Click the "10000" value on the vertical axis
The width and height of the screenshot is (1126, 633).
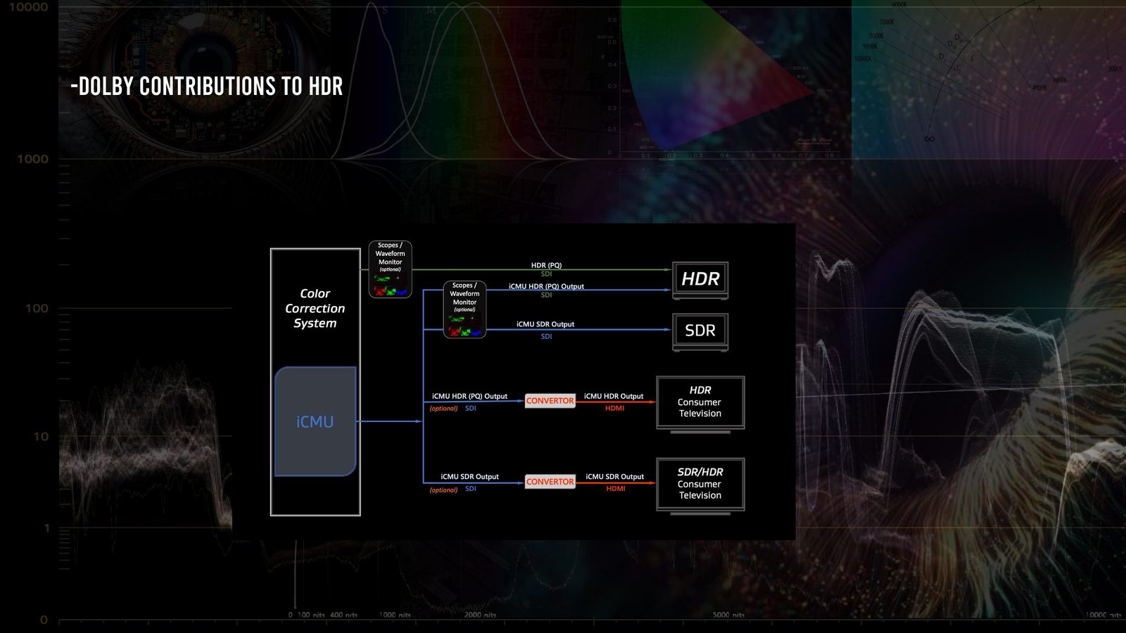point(29,7)
